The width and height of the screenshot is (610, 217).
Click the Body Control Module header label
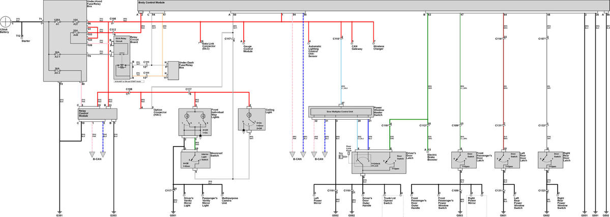coord(152,3)
